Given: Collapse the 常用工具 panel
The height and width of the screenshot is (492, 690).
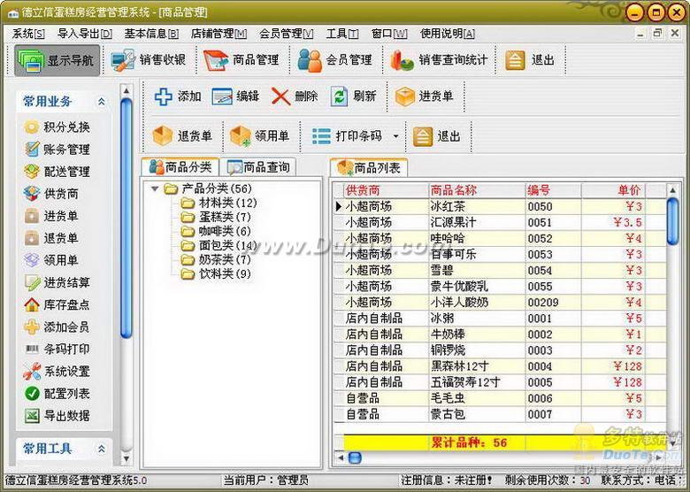Looking at the screenshot, I should tap(101, 449).
